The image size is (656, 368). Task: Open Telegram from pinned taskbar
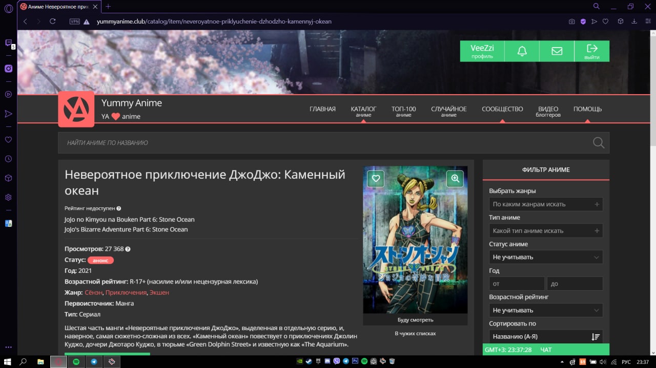(94, 361)
